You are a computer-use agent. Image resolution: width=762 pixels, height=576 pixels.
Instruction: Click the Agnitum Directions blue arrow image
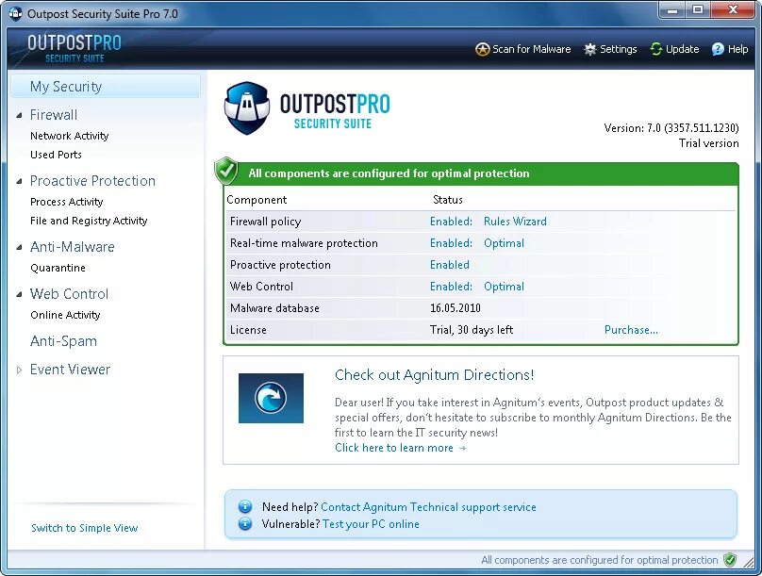271,398
